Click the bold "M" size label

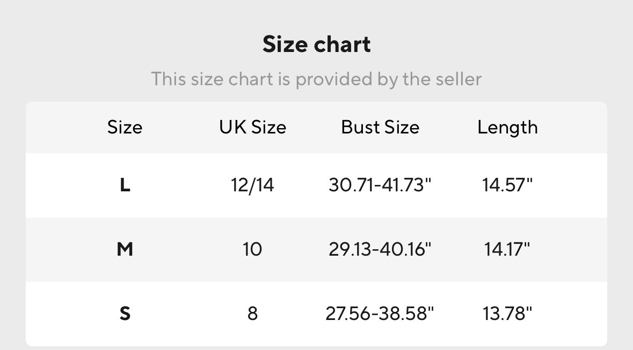click(125, 249)
